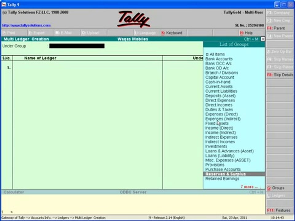Click the Gateway of Tally breadcrumb path
The image size is (295, 221).
click(x=53, y=218)
